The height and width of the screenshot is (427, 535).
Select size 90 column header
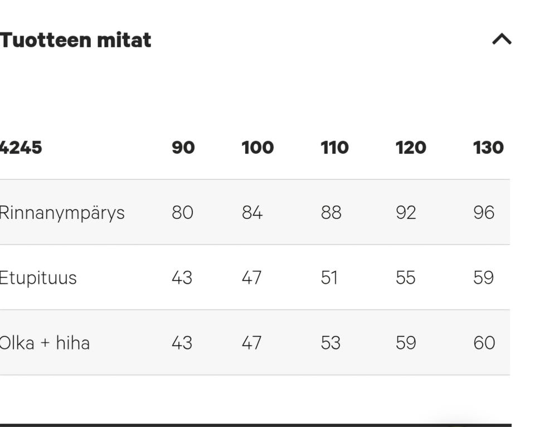click(x=183, y=148)
